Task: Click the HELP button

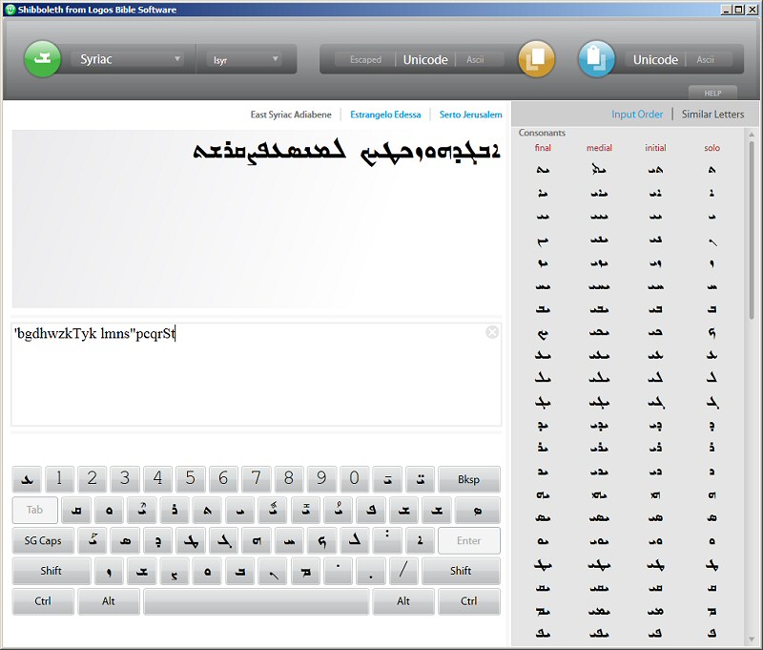Action: (x=712, y=94)
